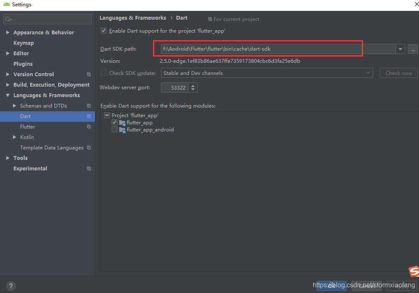
Task: Click the Check now button
Action: pos(399,73)
